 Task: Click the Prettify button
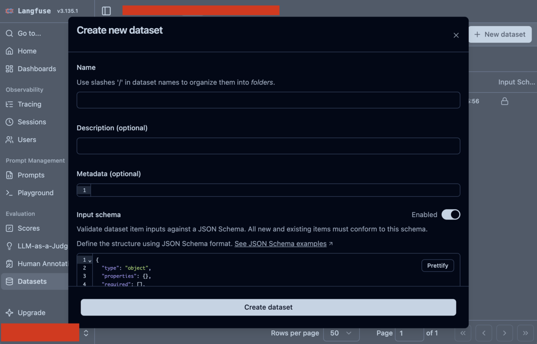coord(438,265)
